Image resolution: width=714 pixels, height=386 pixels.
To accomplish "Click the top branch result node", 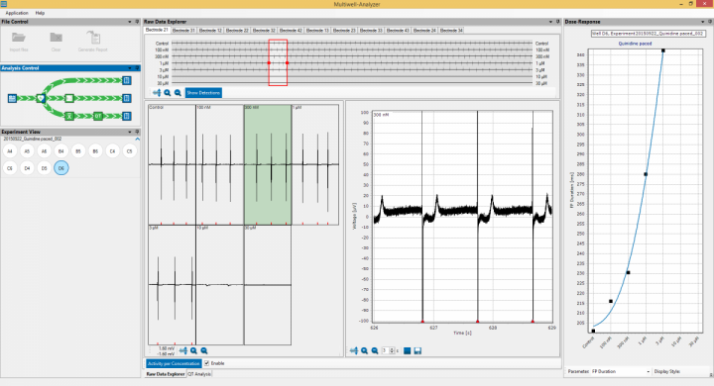I will (x=127, y=80).
